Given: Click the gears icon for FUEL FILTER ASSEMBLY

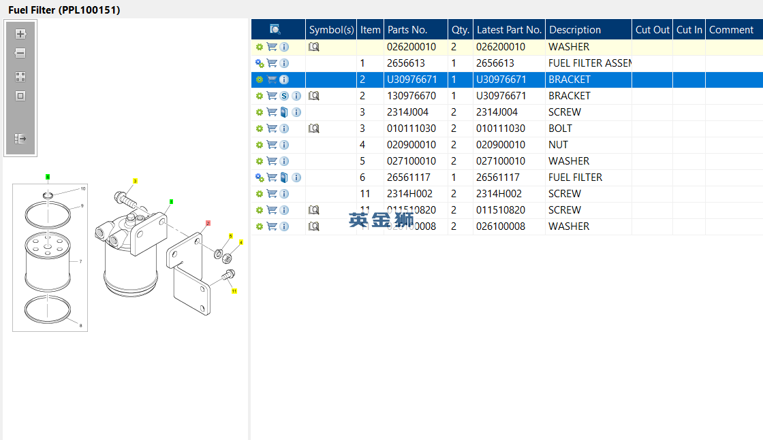Looking at the screenshot, I should point(260,63).
